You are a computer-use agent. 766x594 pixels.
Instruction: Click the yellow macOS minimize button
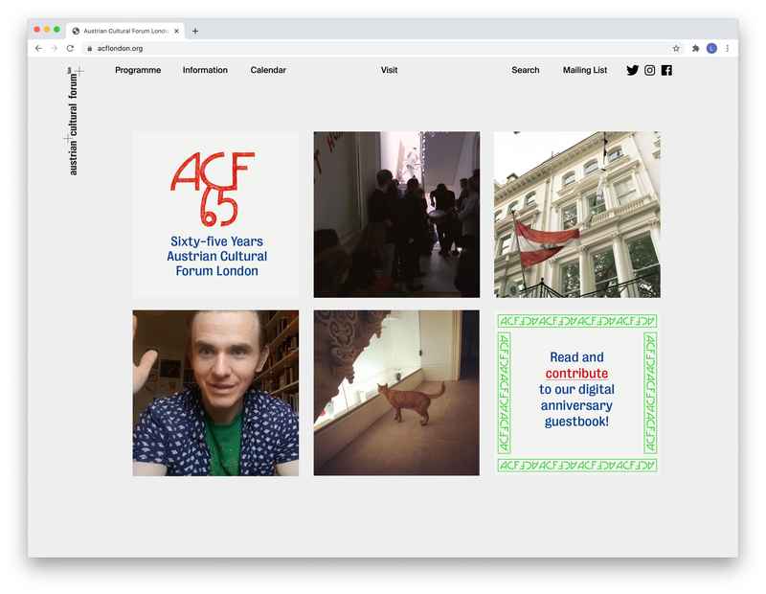(47, 30)
